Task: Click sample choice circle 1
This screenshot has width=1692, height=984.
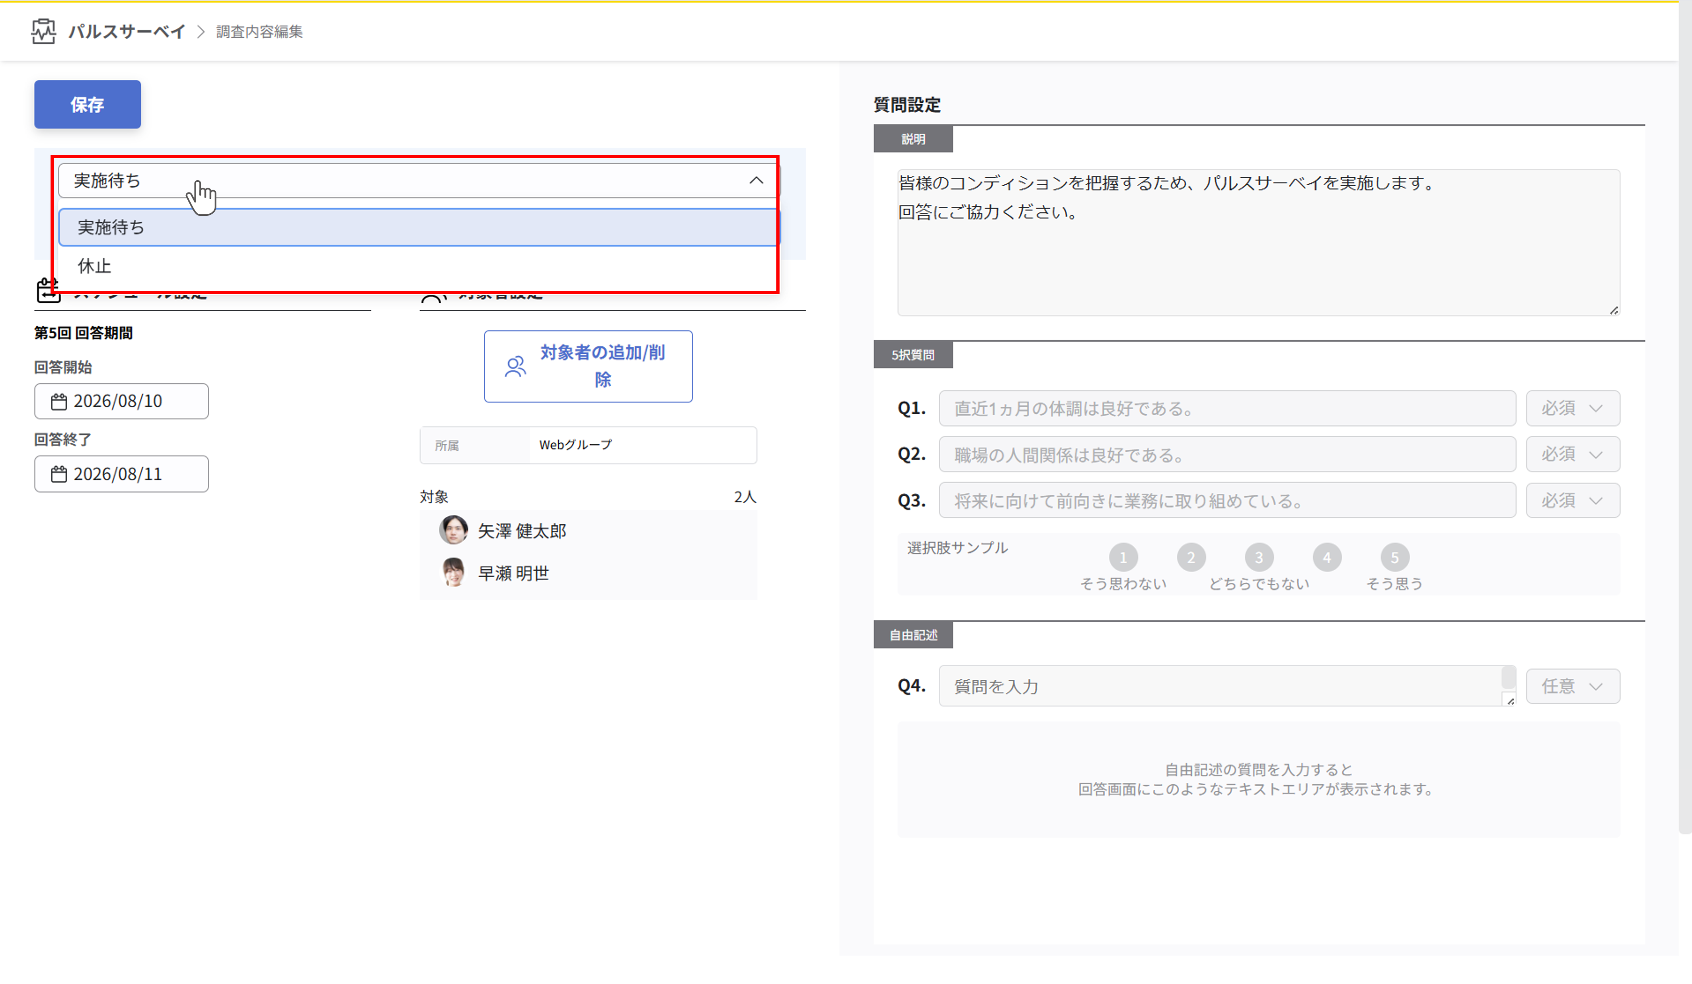Action: tap(1123, 557)
